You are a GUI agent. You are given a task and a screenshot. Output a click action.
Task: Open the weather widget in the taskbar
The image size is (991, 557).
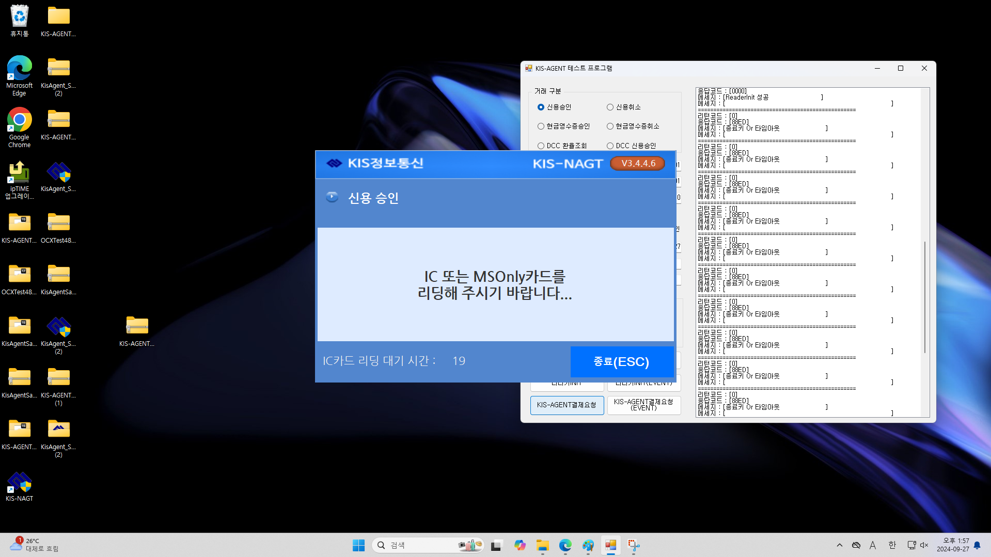pyautogui.click(x=34, y=545)
